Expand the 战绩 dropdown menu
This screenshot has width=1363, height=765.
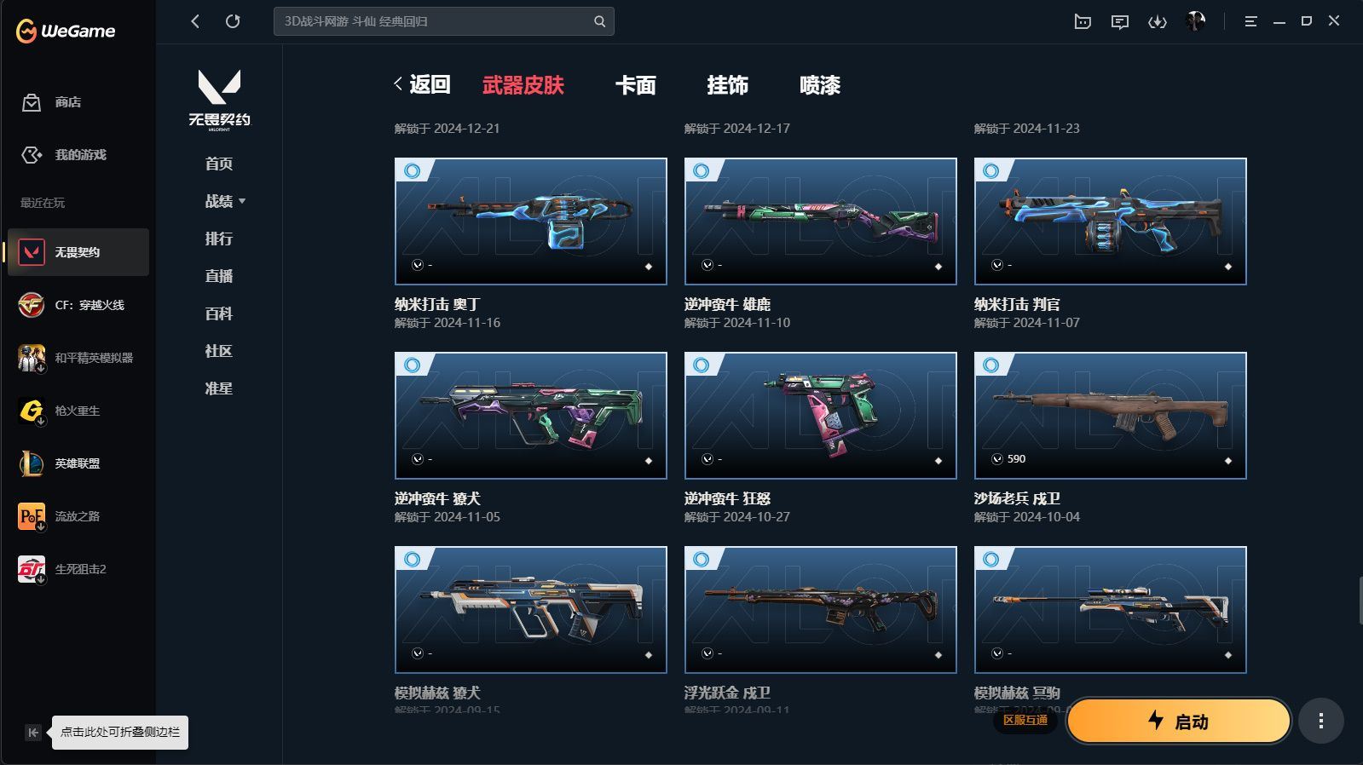click(225, 201)
